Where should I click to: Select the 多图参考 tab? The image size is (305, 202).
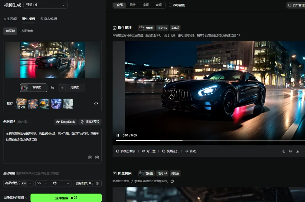point(27,31)
